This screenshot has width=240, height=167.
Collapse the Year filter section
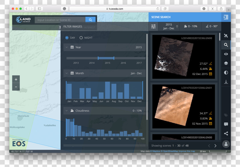tap(67, 47)
